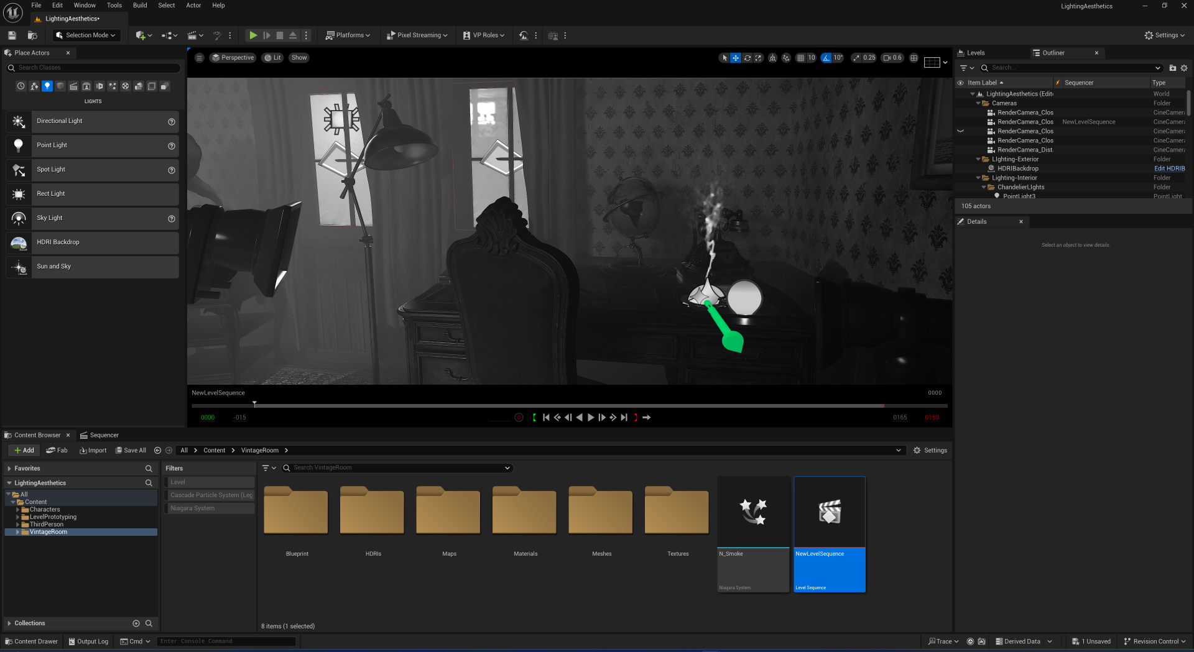Viewport: 1194px width, 652px height.
Task: Open the Selection Mode dropdown
Action: click(x=86, y=35)
